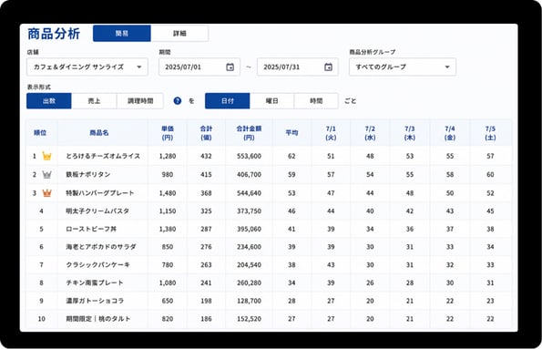This screenshot has height=349, width=542.
Task: Select the 出数 display format
Action: [x=49, y=100]
